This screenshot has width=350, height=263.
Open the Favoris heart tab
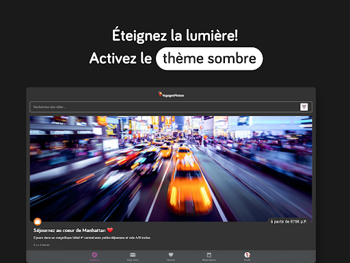click(171, 256)
